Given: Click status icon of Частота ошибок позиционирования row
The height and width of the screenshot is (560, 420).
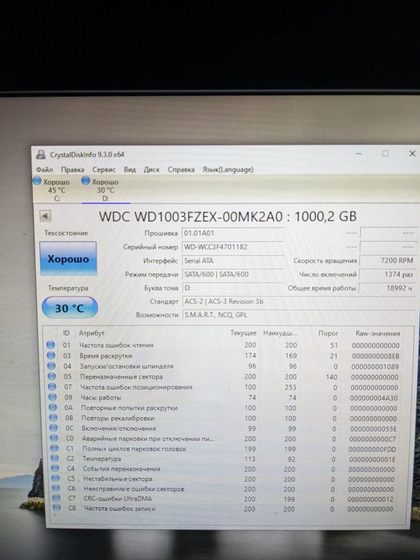Looking at the screenshot, I should (52, 387).
